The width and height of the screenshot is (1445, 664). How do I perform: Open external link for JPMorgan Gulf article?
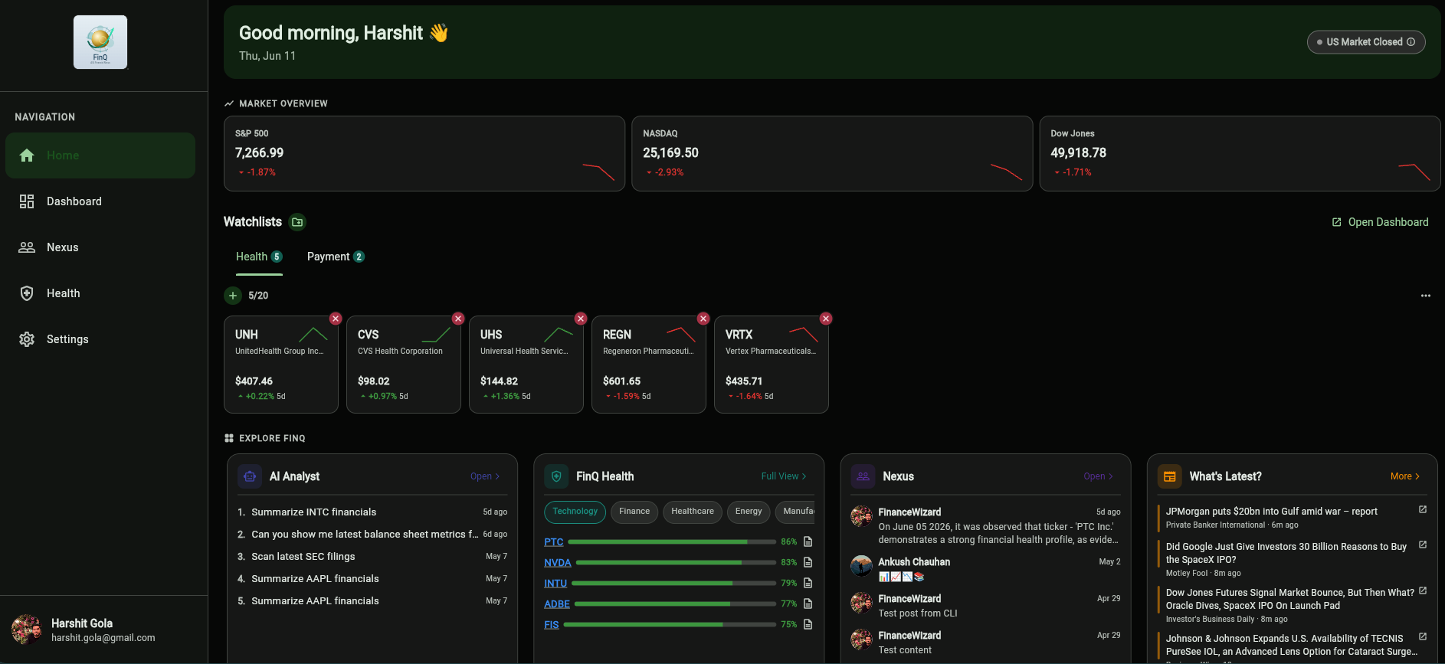pyautogui.click(x=1423, y=510)
